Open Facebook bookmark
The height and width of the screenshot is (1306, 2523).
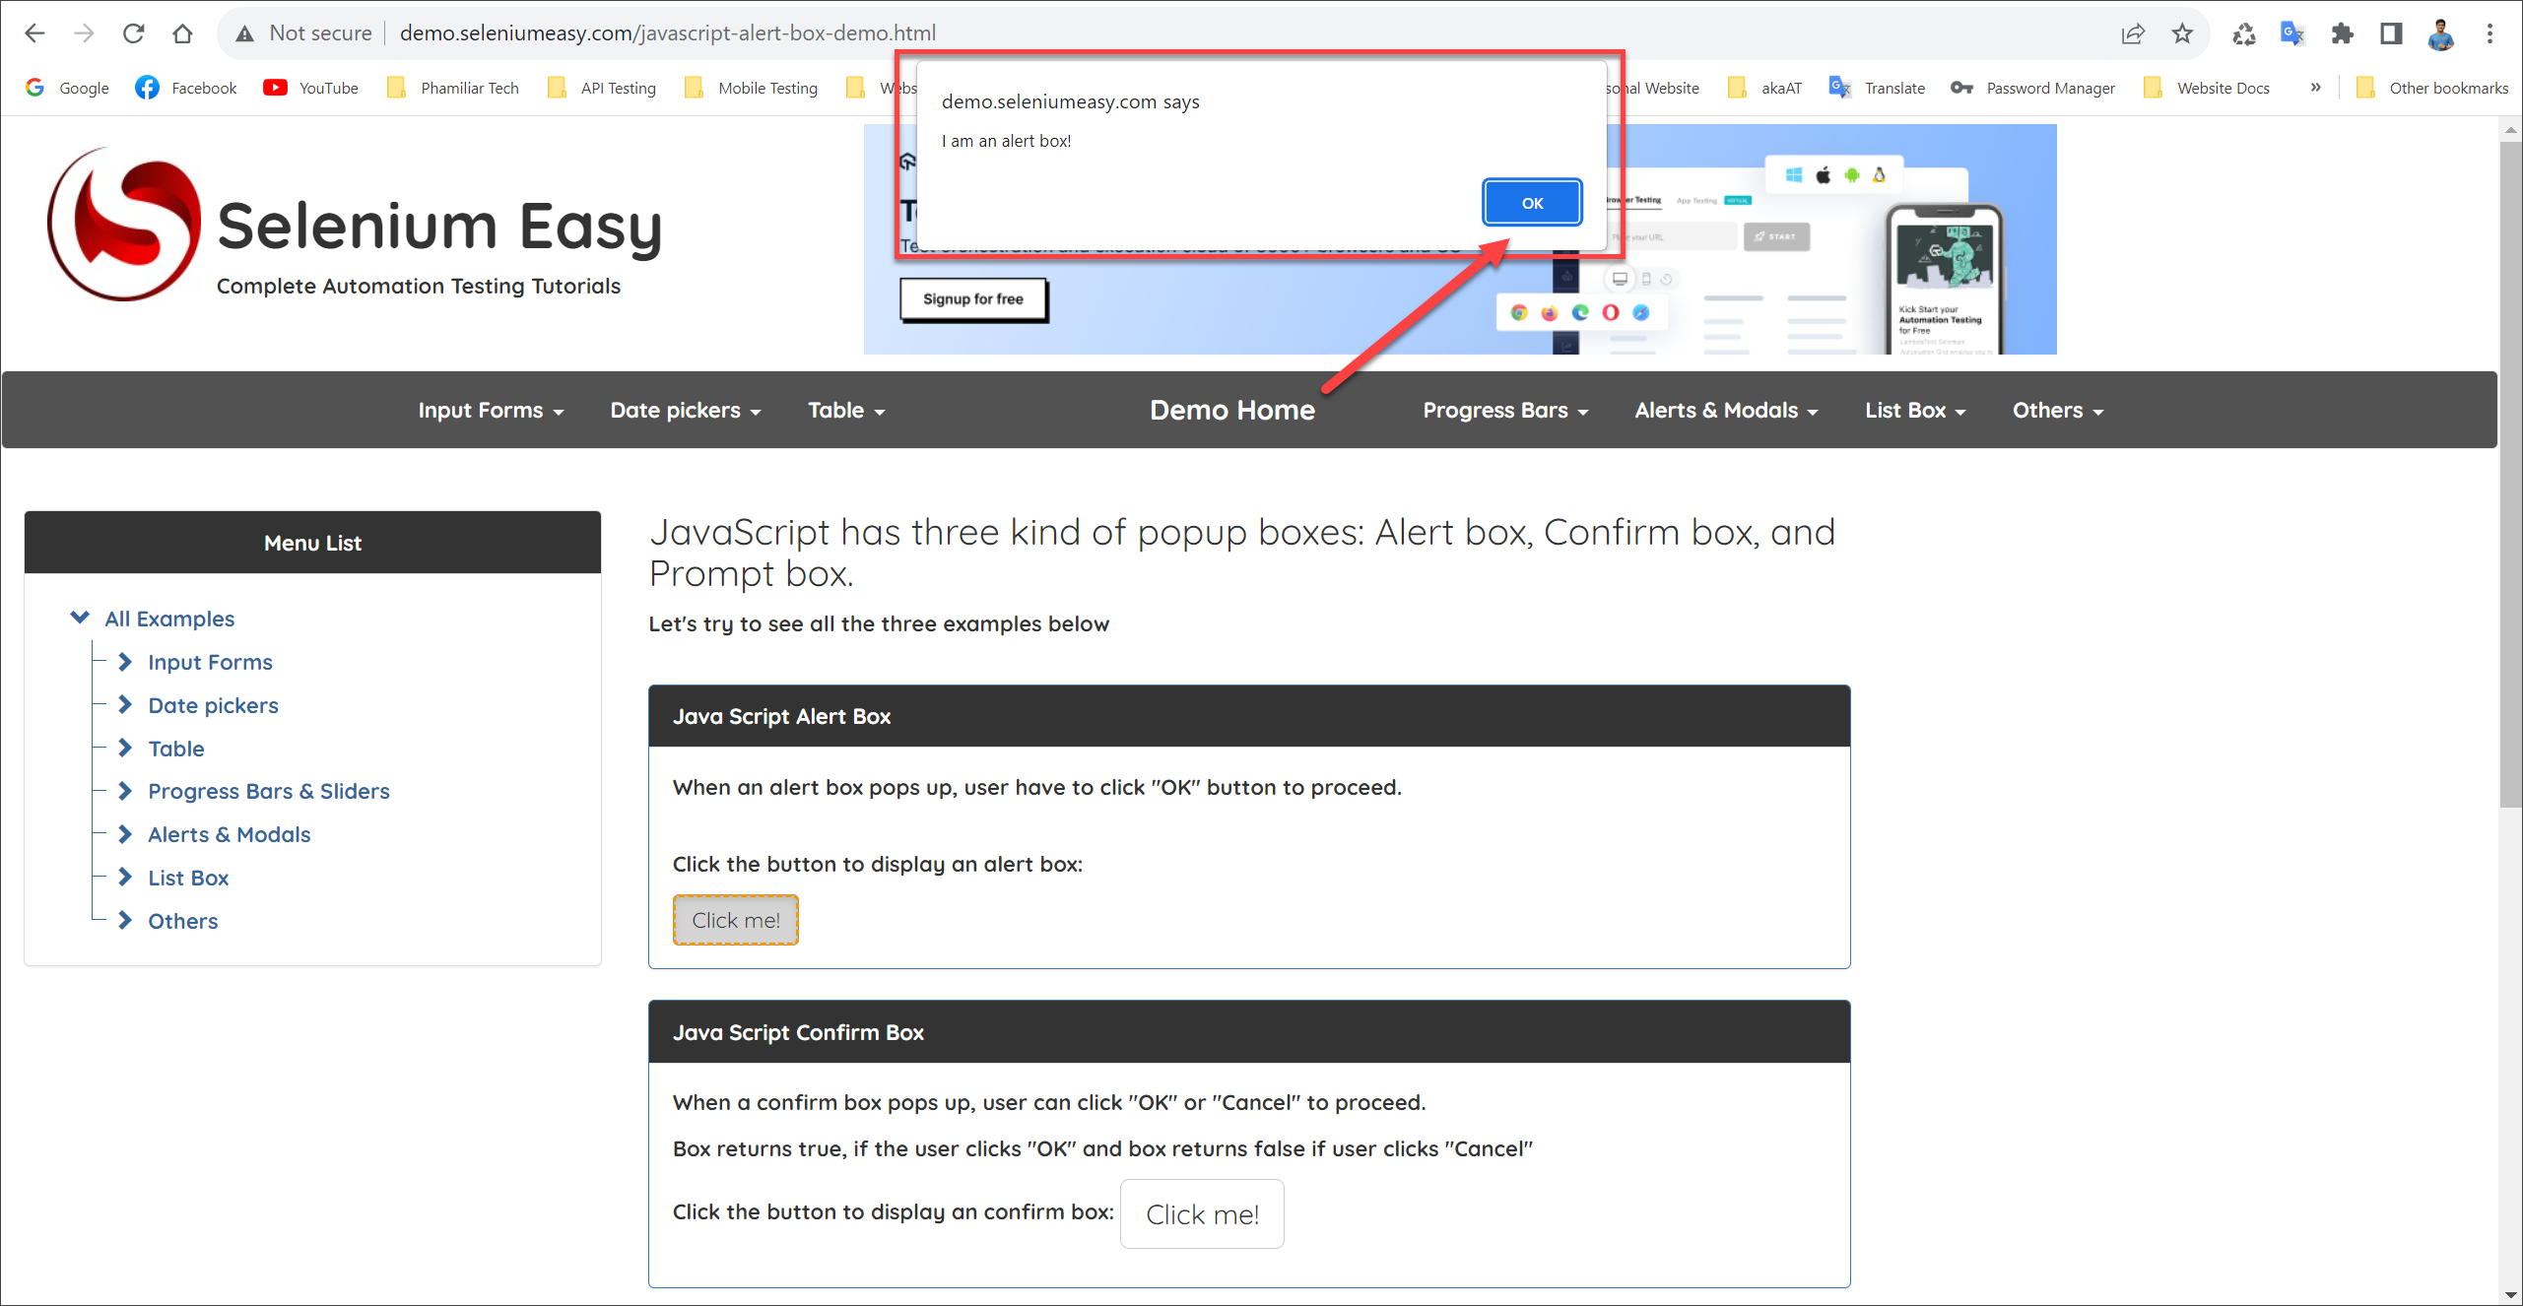pos(186,88)
